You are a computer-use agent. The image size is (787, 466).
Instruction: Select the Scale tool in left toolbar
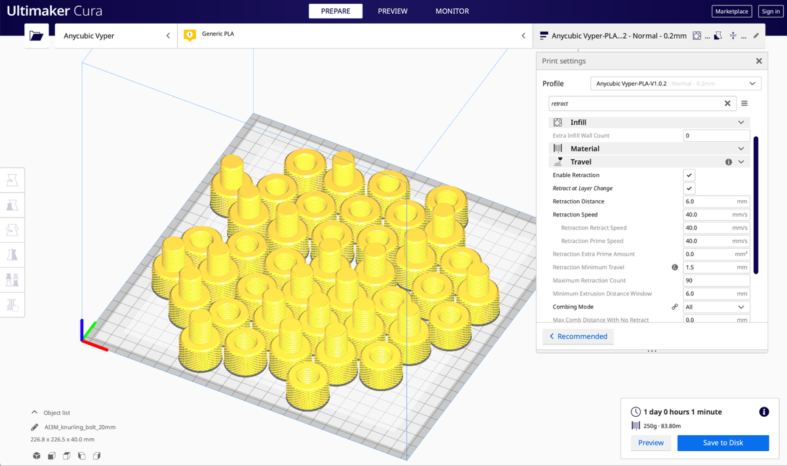pyautogui.click(x=12, y=204)
